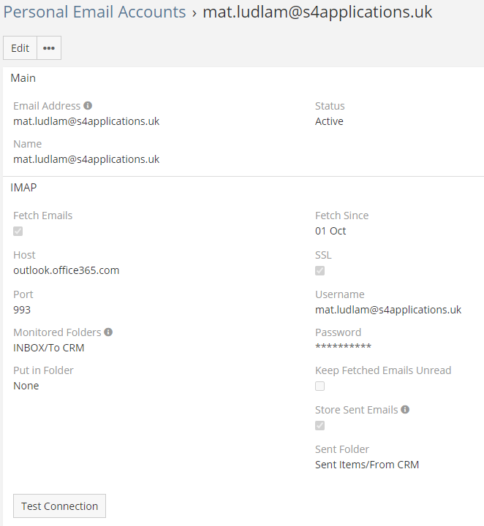Click the IMAP panel header
The image size is (484, 526).
(x=24, y=188)
